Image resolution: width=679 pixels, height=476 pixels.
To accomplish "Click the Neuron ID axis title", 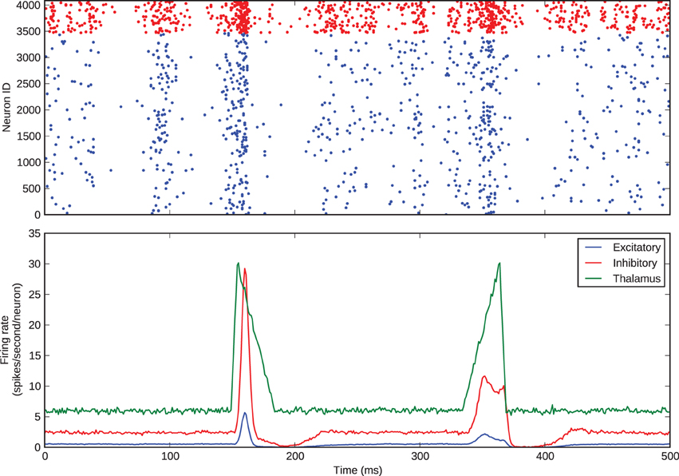I will pos(6,108).
